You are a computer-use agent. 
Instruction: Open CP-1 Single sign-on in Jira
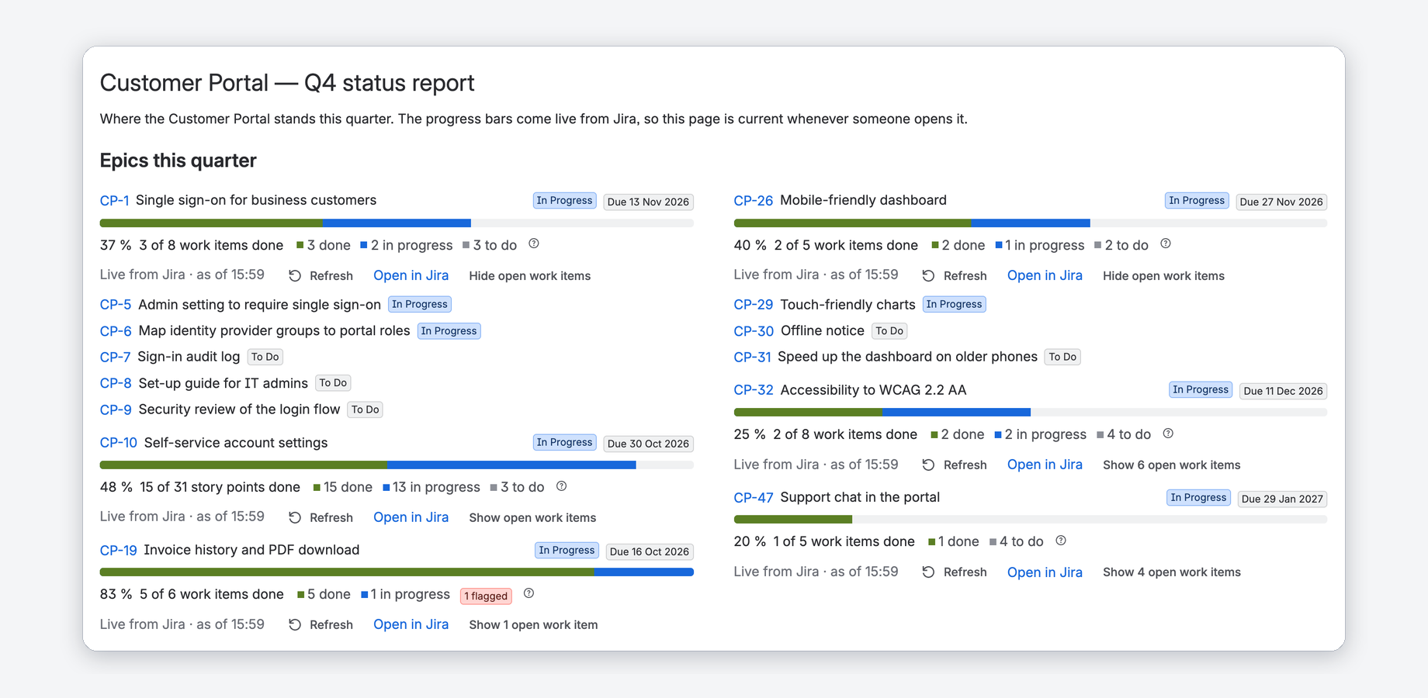click(x=411, y=275)
